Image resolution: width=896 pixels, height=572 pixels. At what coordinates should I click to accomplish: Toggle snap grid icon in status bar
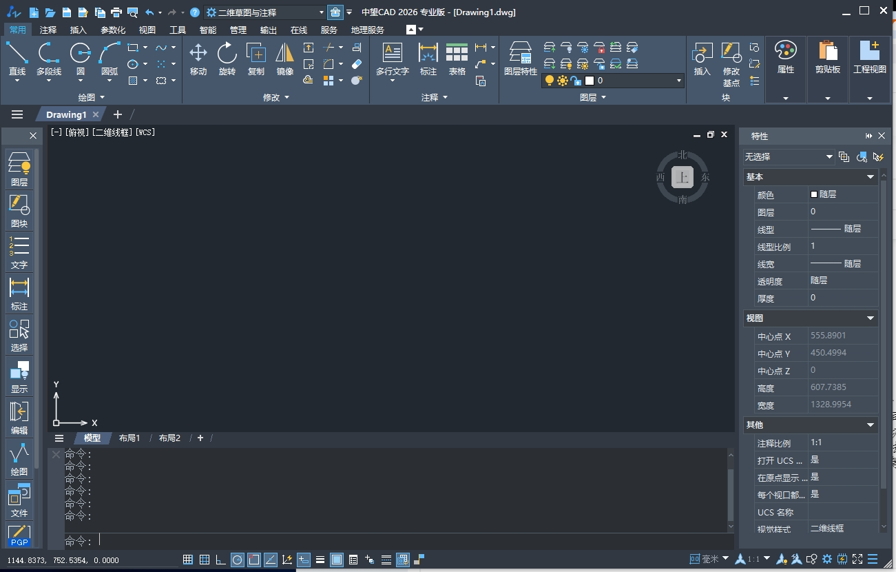click(188, 560)
